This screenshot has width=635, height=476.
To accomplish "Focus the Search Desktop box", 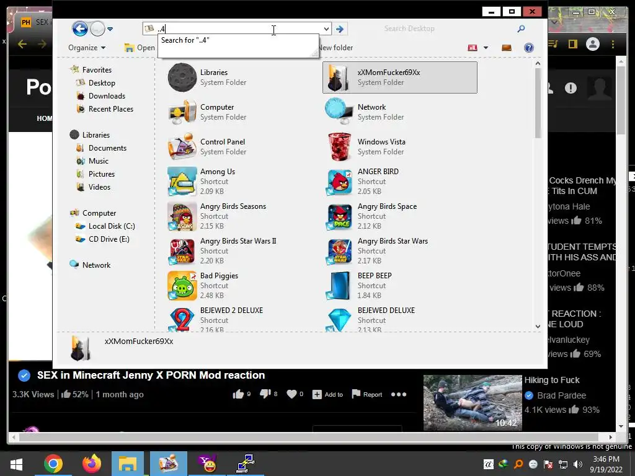I will pos(448,29).
